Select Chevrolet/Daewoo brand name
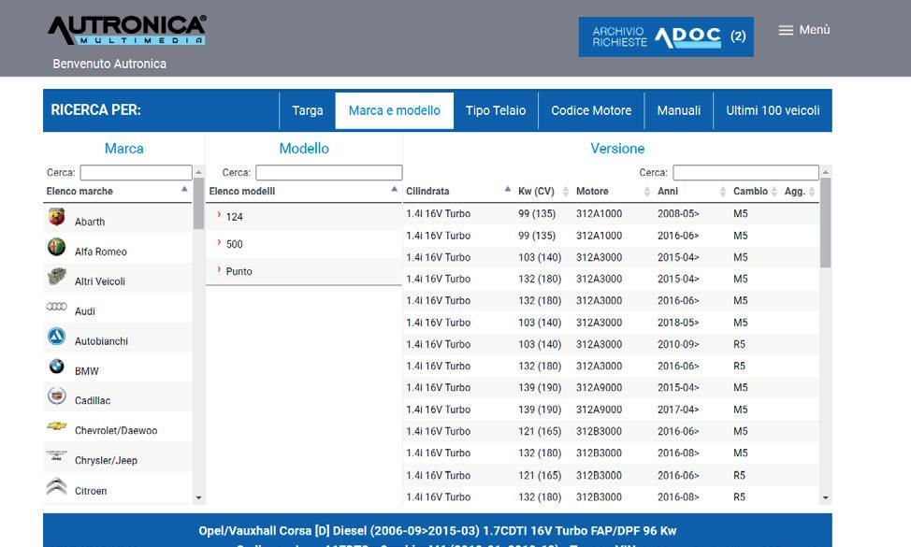Image resolution: width=911 pixels, height=547 pixels. tap(116, 430)
